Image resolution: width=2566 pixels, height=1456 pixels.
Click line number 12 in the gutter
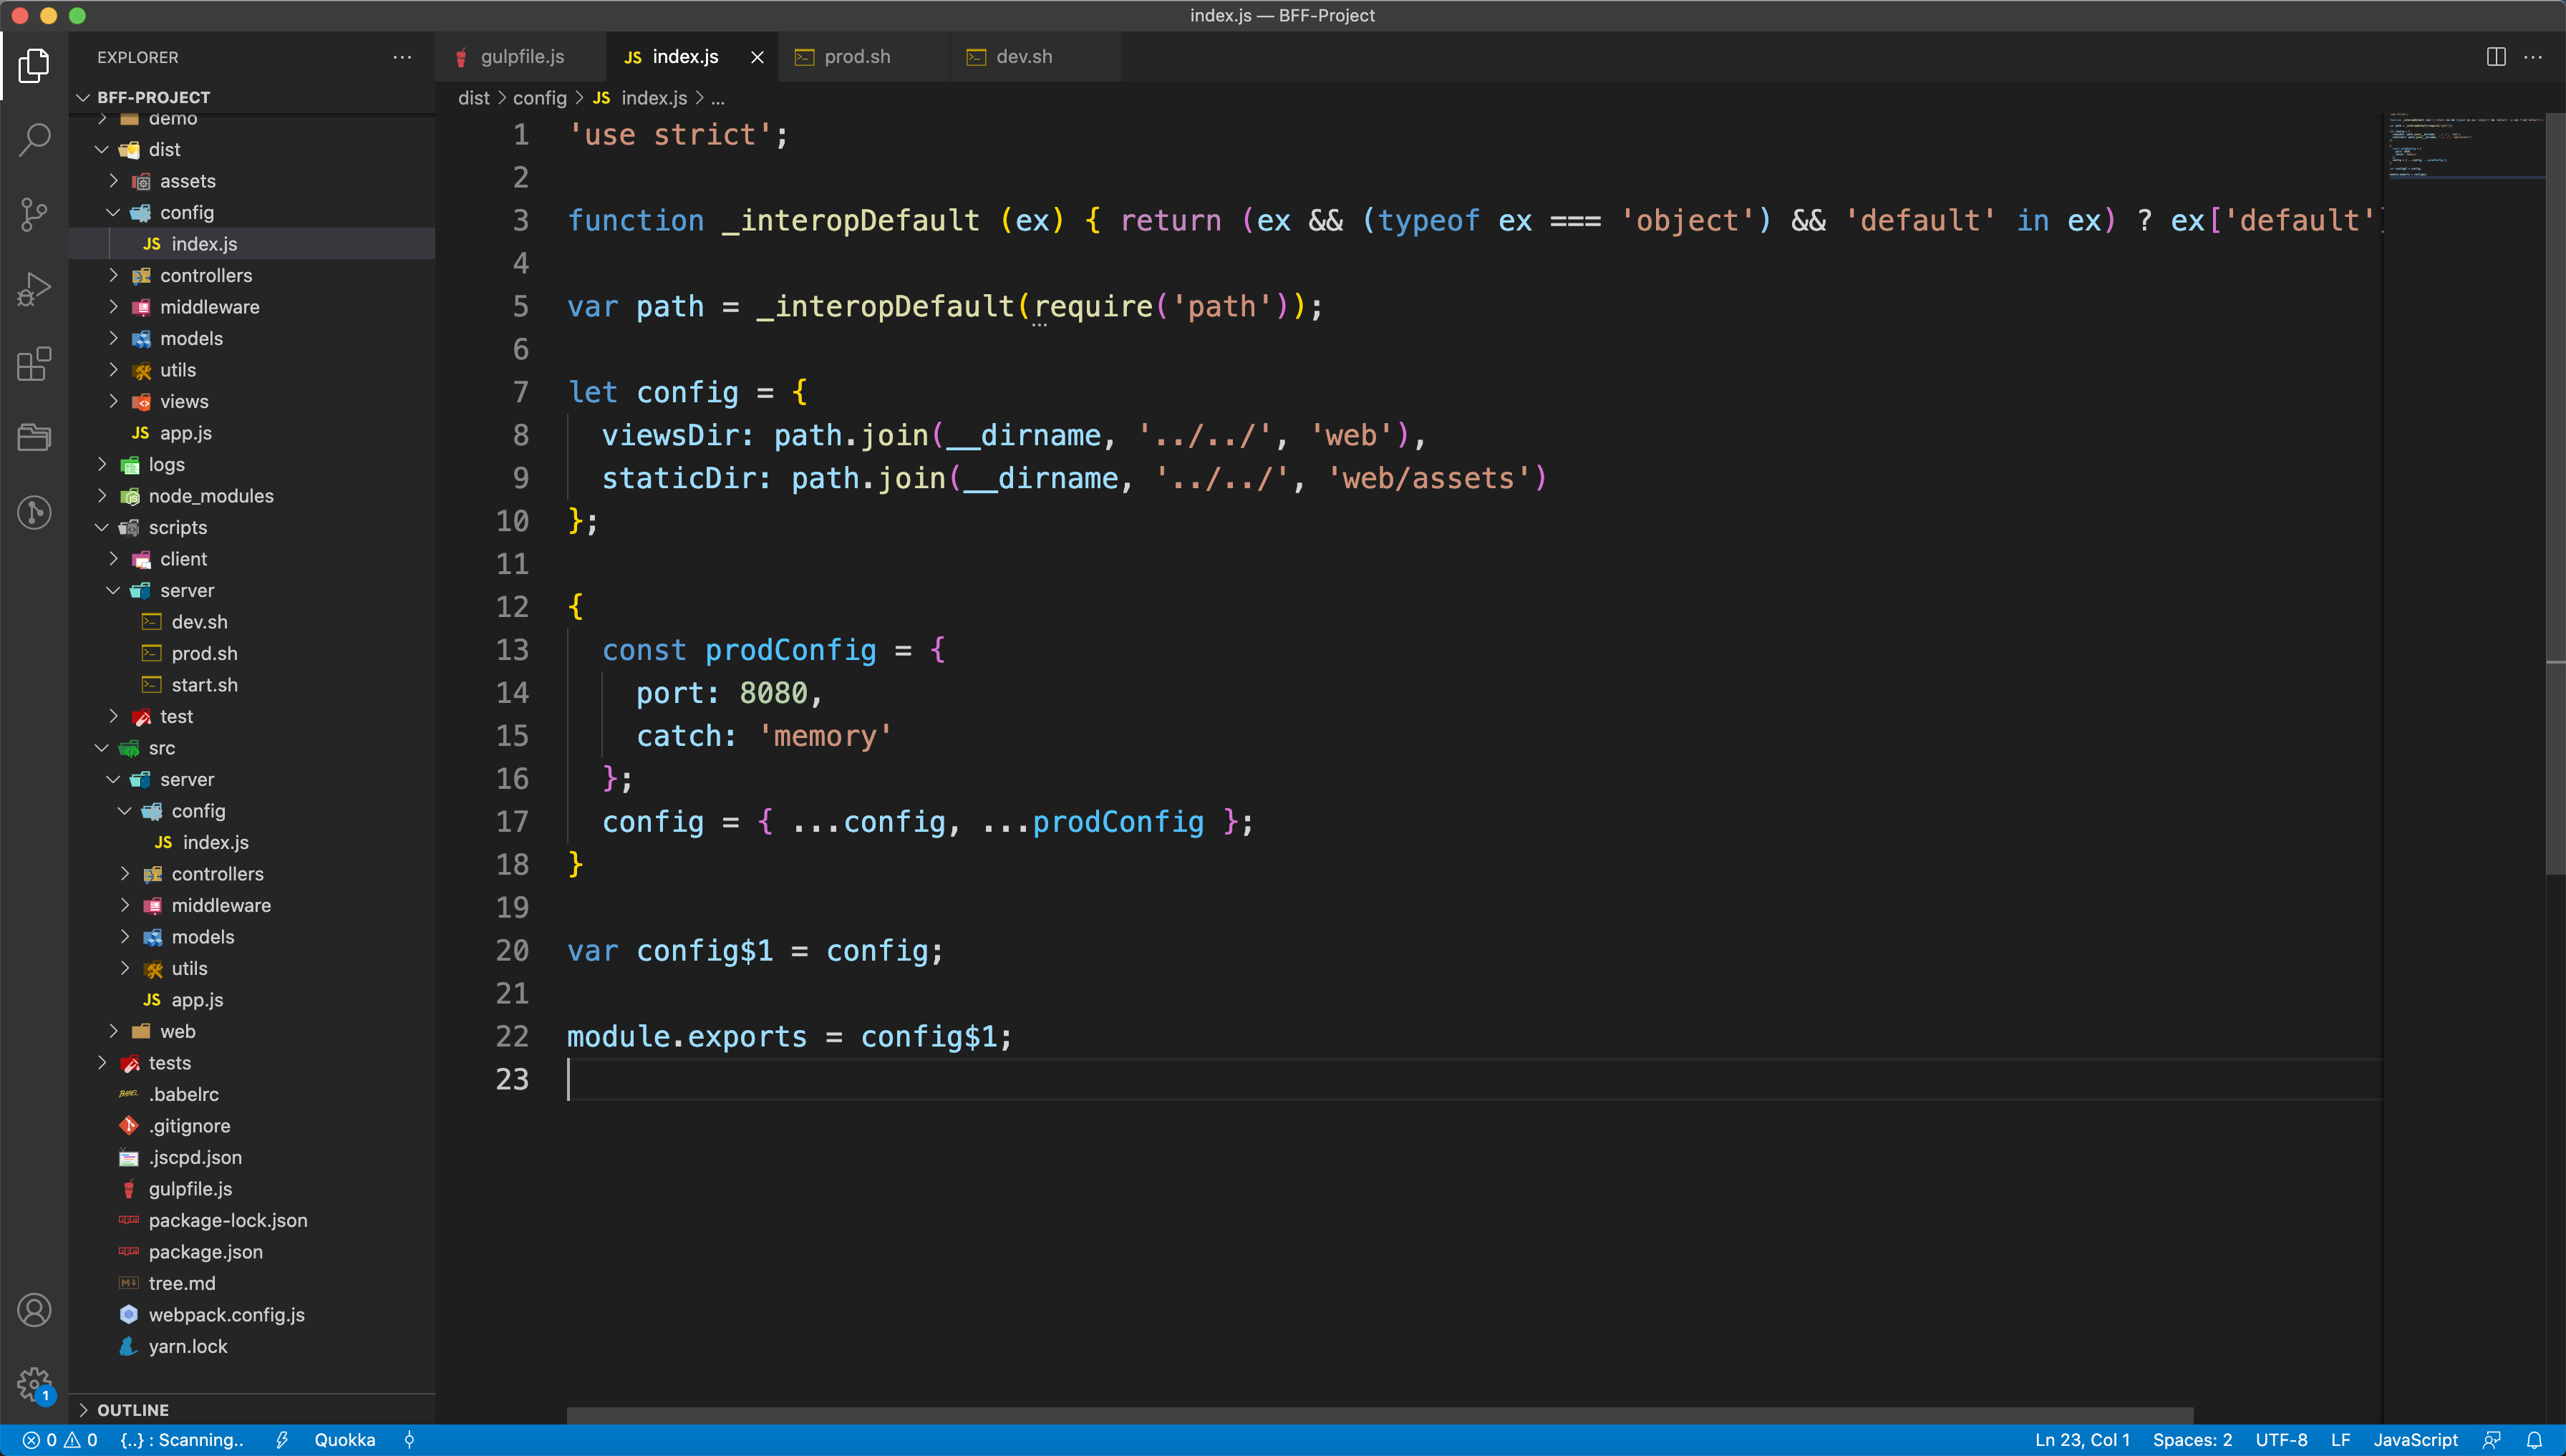tap(512, 607)
